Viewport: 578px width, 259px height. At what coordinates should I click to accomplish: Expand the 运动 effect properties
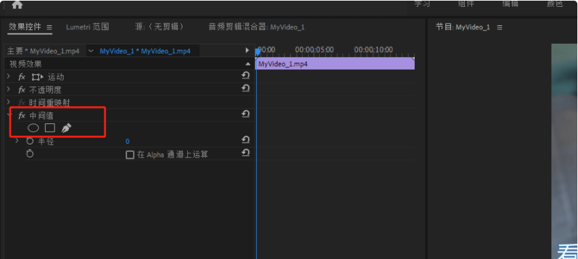click(x=9, y=76)
